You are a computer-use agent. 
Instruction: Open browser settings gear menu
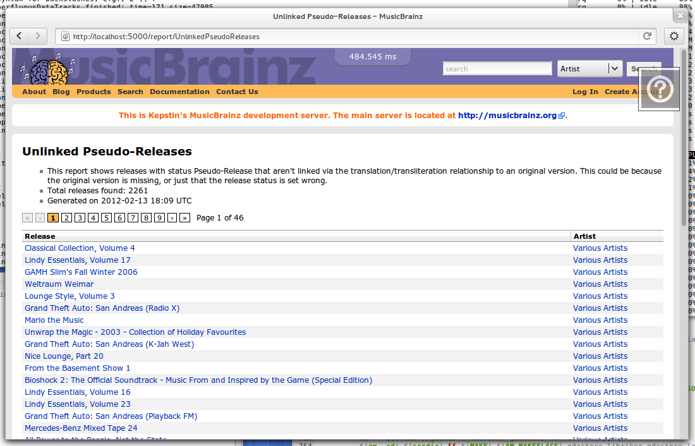point(674,37)
